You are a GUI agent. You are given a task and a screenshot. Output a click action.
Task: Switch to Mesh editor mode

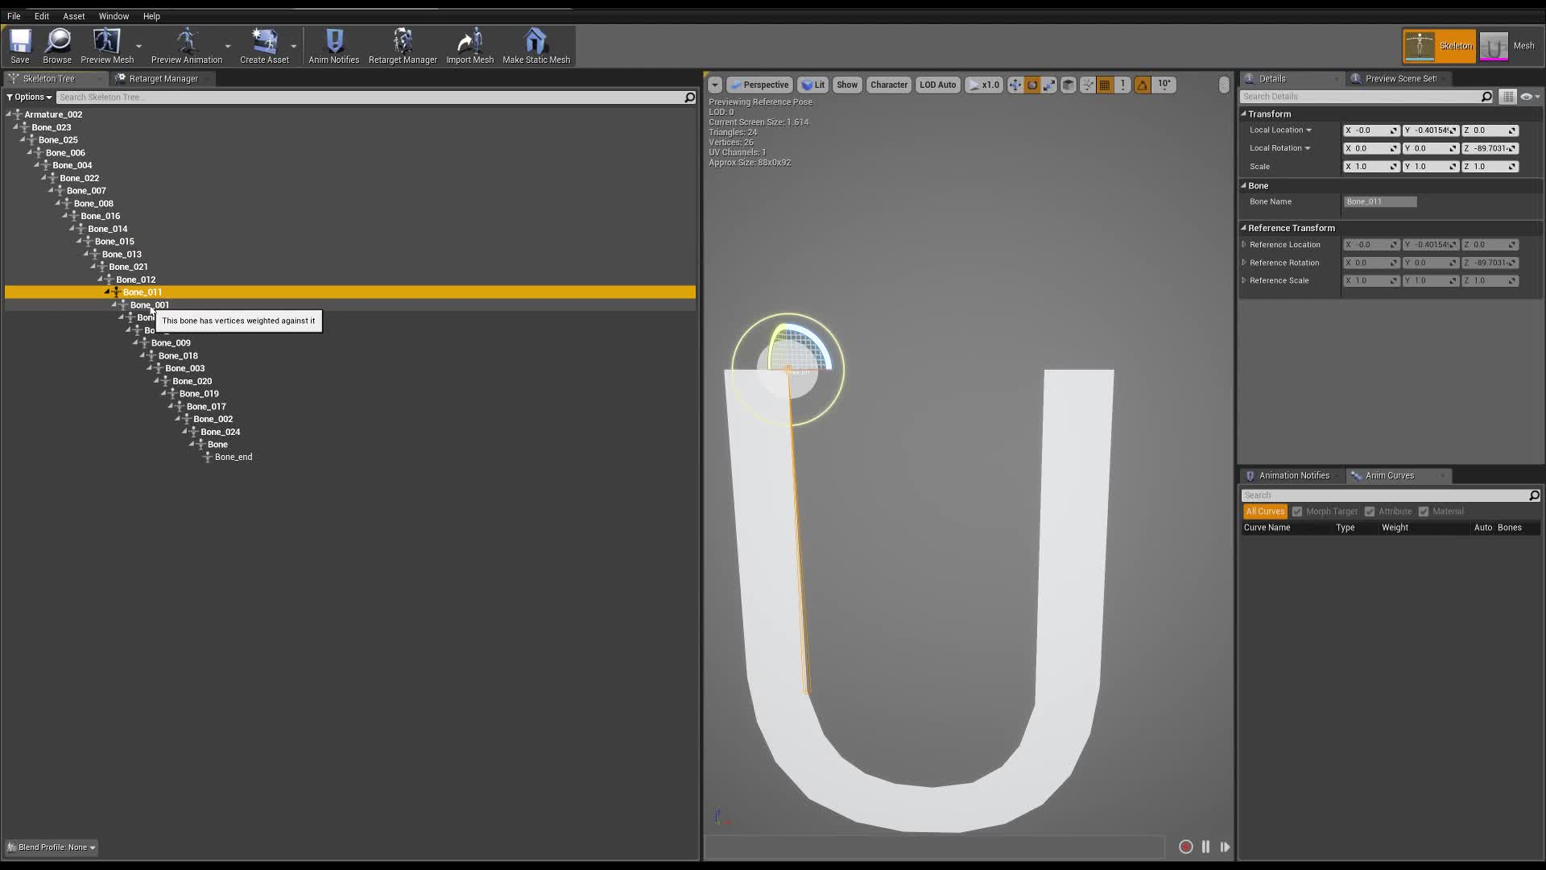pos(1508,46)
